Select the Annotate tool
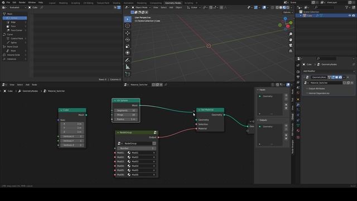This screenshot has height=201, width=357. (x=128, y=60)
